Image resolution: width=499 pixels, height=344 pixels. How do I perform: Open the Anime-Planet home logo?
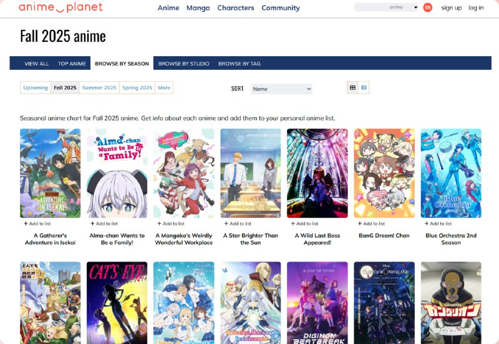pyautogui.click(x=61, y=7)
